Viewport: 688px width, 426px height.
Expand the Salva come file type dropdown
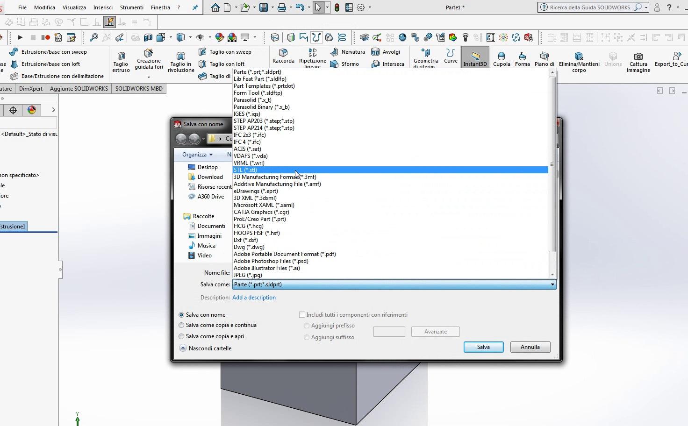552,284
